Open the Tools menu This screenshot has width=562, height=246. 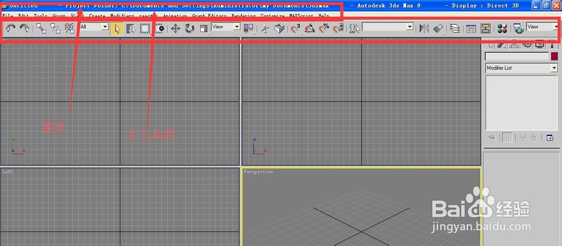(x=40, y=16)
